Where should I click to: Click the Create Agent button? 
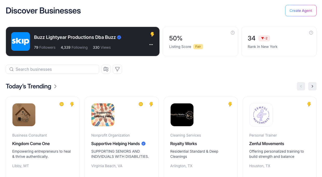pyautogui.click(x=301, y=11)
